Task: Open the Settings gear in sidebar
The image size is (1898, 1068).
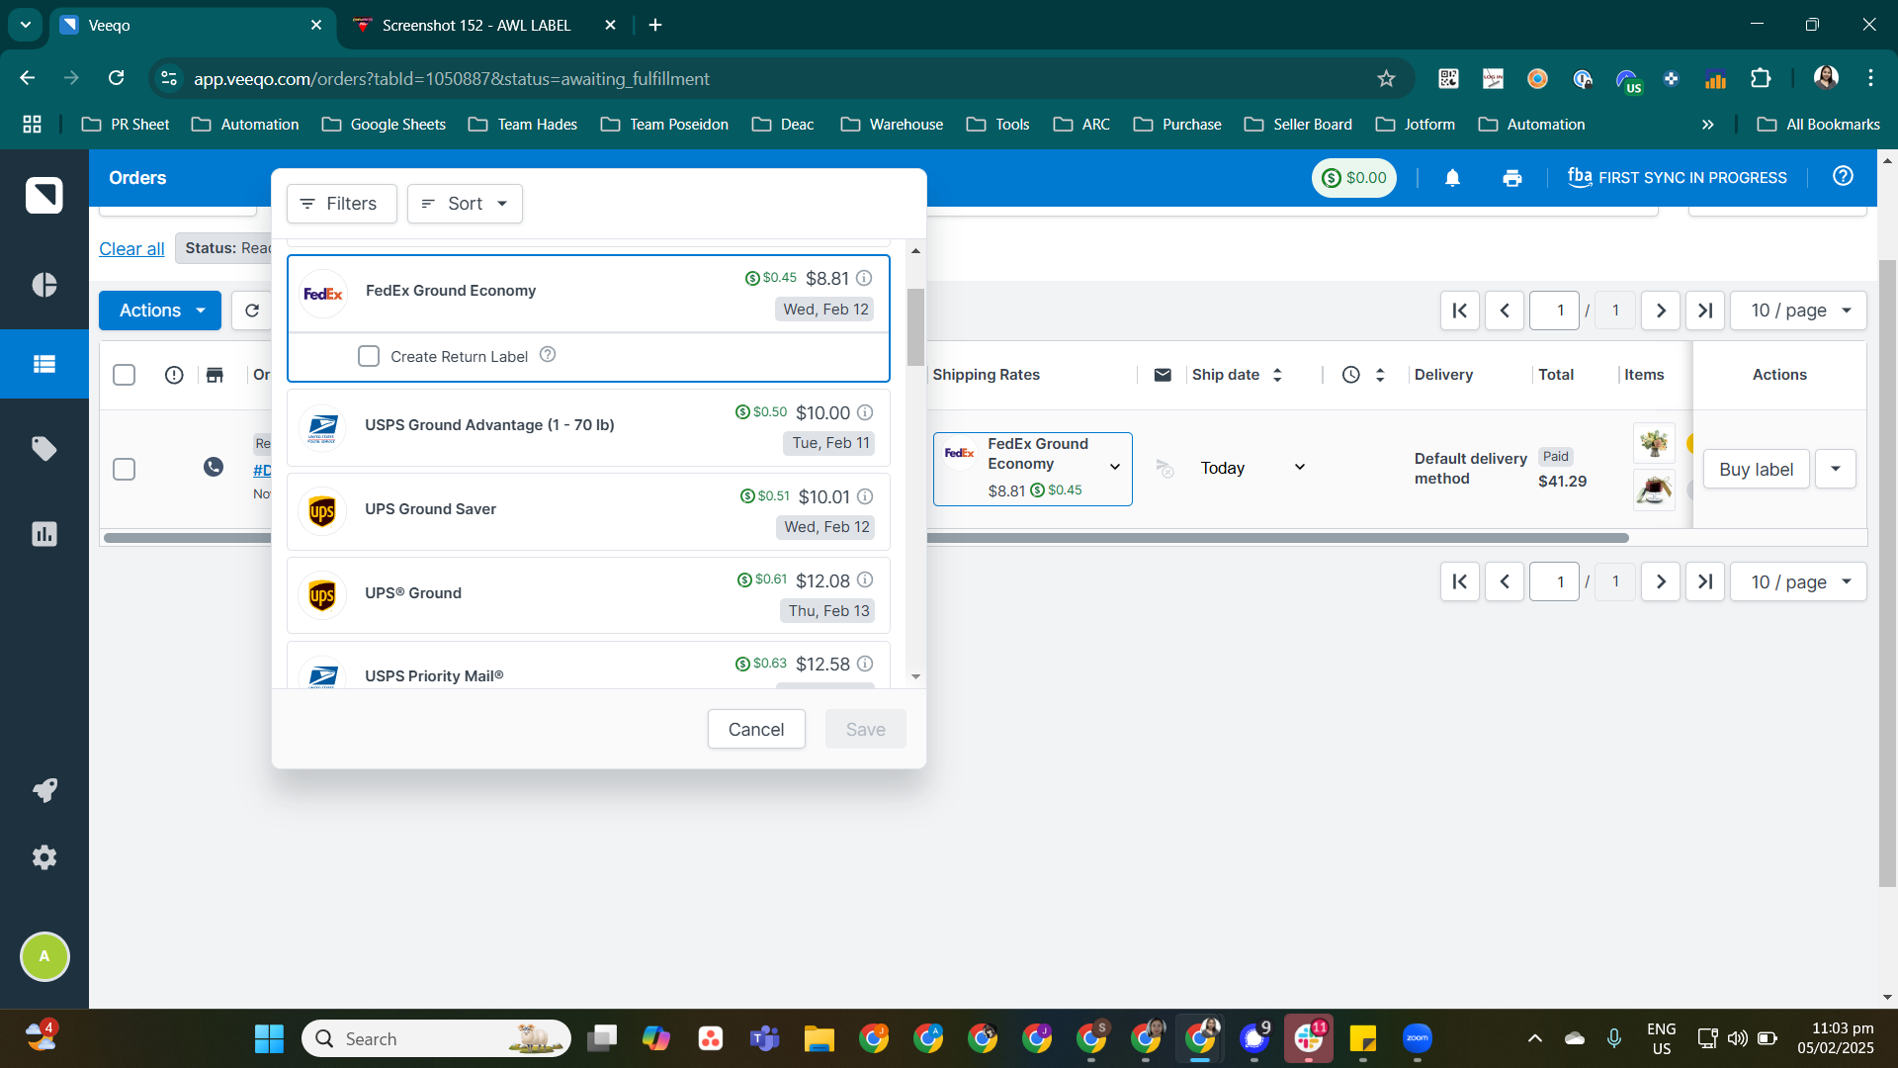Action: point(44,857)
